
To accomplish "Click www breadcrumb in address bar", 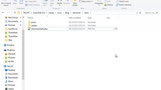I will [59, 13].
